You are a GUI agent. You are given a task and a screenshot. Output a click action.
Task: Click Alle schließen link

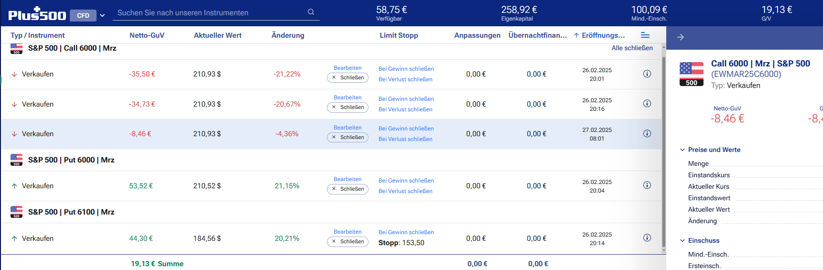point(632,48)
